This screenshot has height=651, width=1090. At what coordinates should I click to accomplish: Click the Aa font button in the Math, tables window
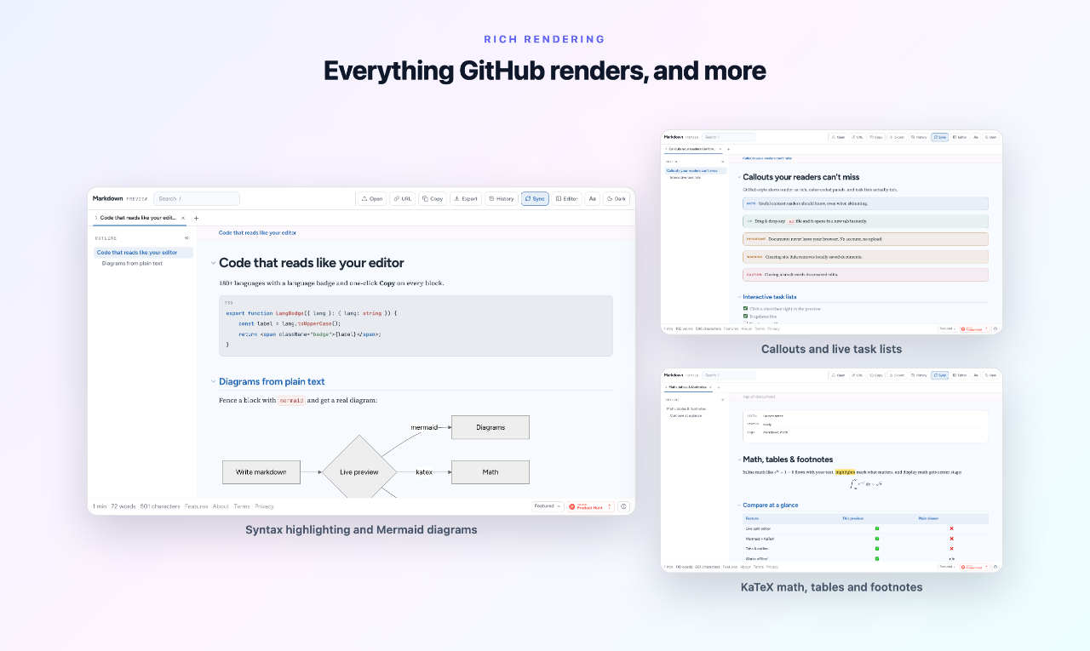(x=976, y=374)
